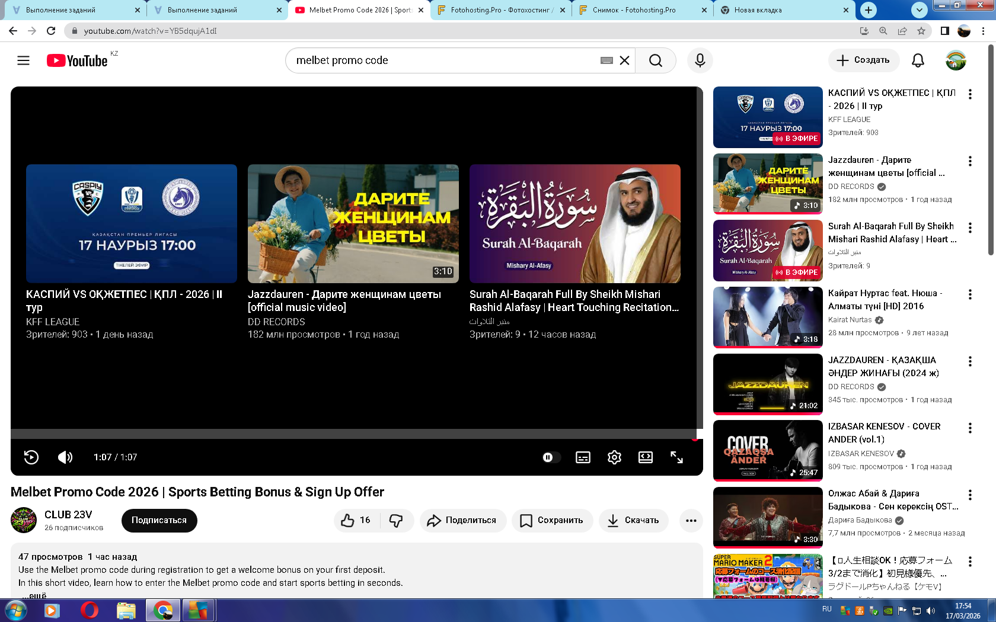
Task: Open options for sidebar КАСПИЙ VS ОҚЖЕТПЕС video
Action: pyautogui.click(x=970, y=94)
